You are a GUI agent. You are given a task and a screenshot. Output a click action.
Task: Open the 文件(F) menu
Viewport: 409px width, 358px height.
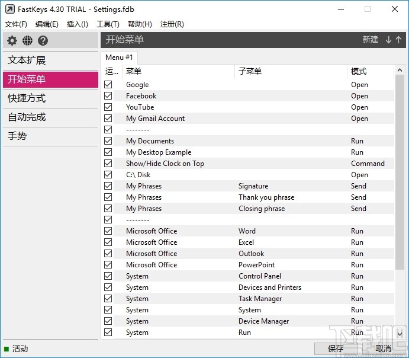pyautogui.click(x=15, y=24)
